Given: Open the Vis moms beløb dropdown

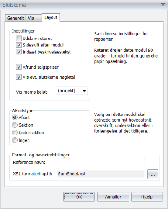Looking at the screenshot, I should 72,91.
